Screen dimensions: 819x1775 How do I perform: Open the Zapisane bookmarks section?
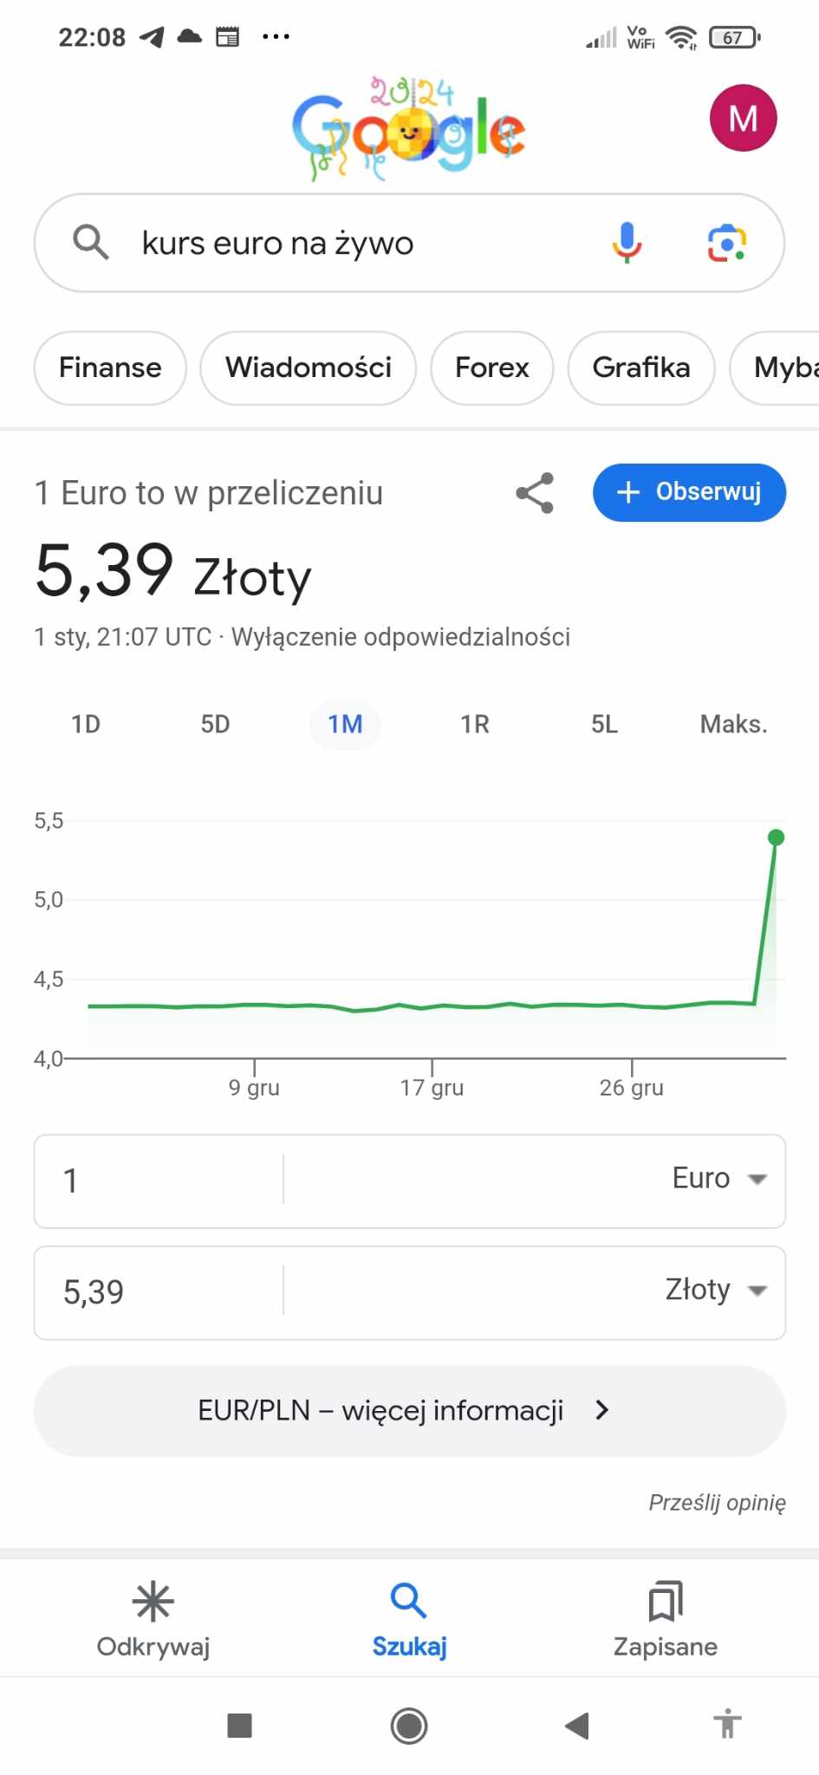665,1617
